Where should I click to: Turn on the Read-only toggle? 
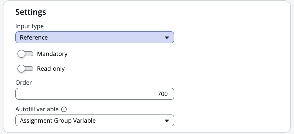25,69
